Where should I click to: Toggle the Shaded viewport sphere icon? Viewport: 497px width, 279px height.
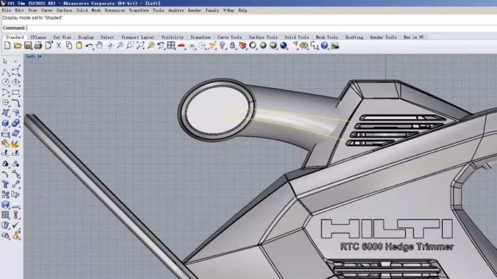263,46
